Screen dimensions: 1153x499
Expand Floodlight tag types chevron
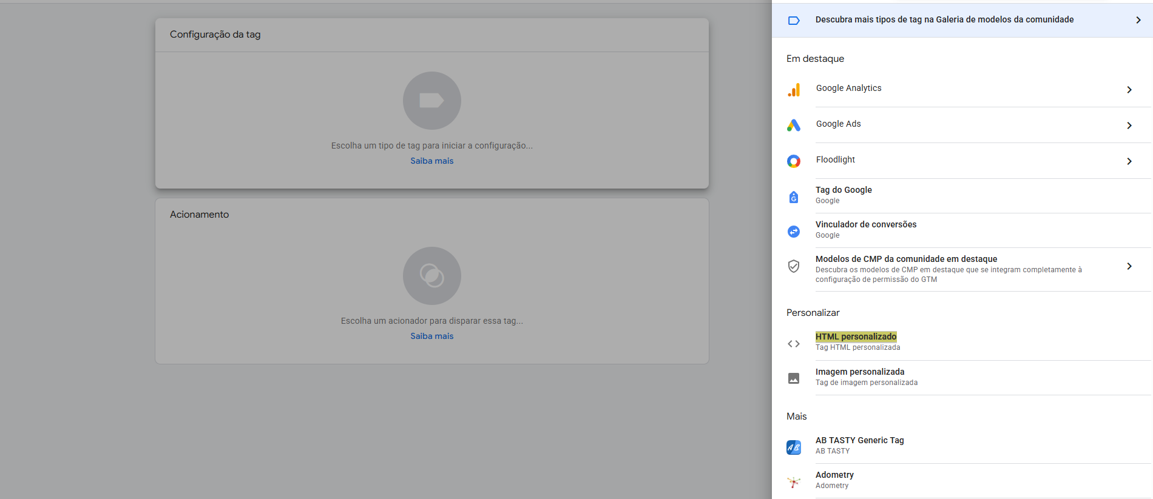point(1129,161)
